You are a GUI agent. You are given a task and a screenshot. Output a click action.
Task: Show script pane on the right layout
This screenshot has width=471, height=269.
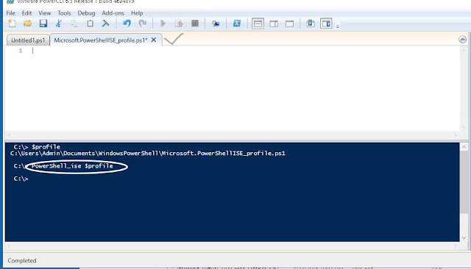tap(274, 24)
